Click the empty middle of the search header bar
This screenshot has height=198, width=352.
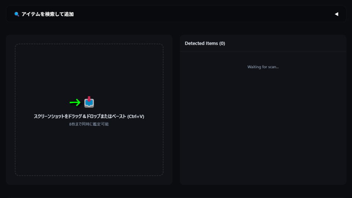click(x=202, y=14)
